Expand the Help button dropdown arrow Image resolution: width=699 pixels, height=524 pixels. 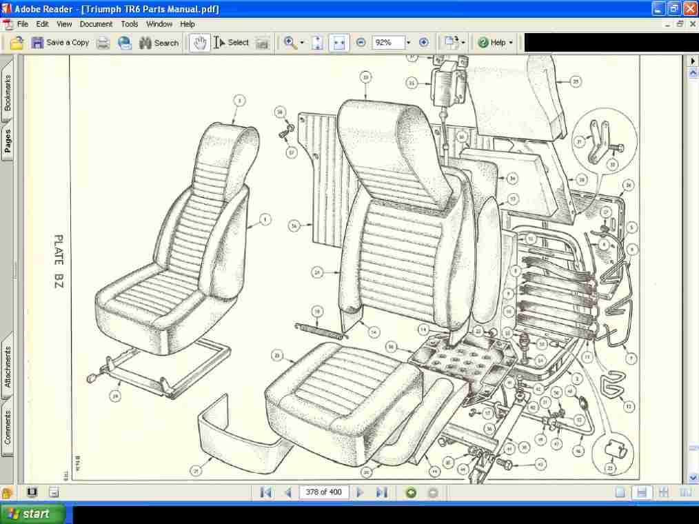tap(511, 43)
